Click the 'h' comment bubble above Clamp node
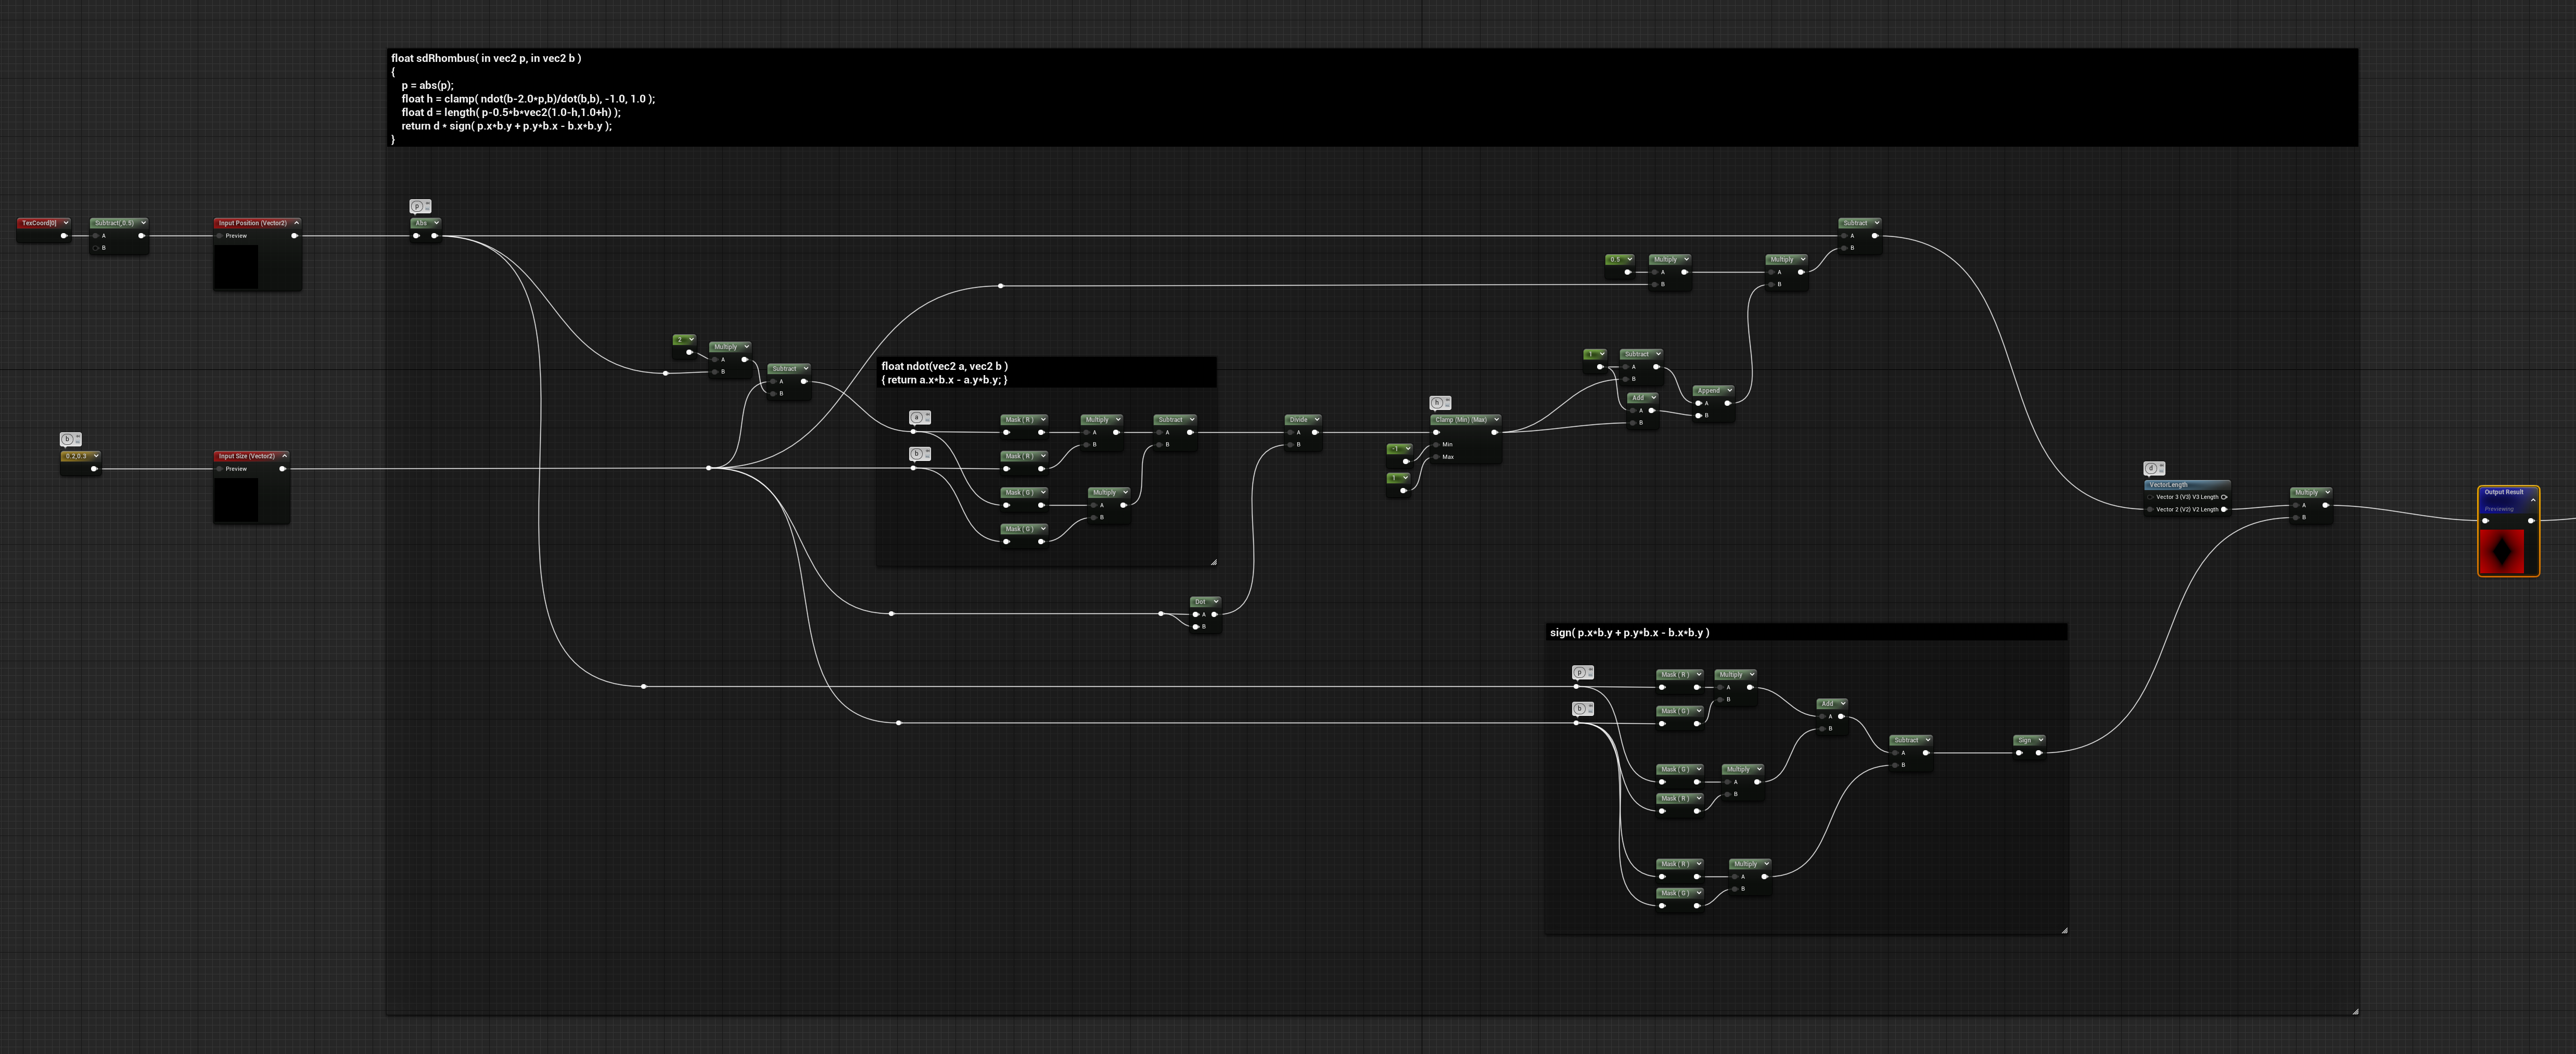This screenshot has width=2576, height=1054. click(x=1440, y=403)
